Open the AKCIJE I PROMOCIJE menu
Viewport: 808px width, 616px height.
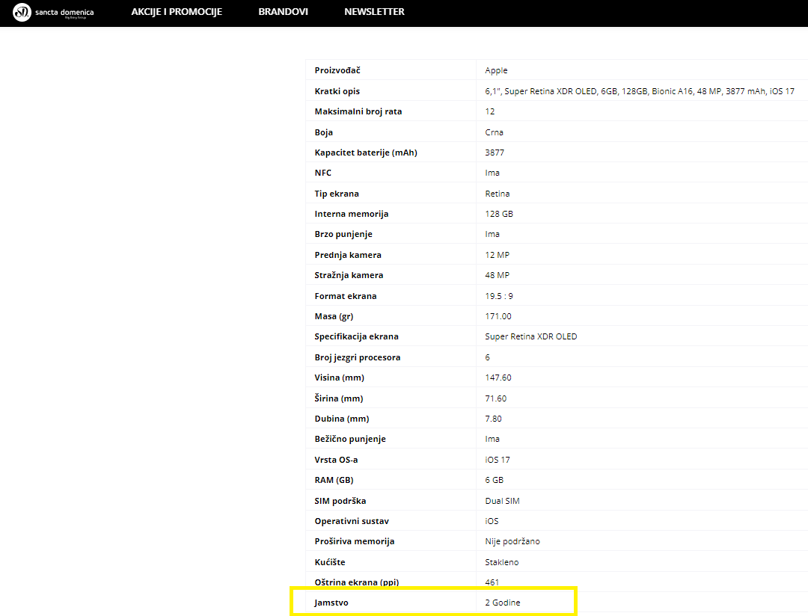click(177, 12)
